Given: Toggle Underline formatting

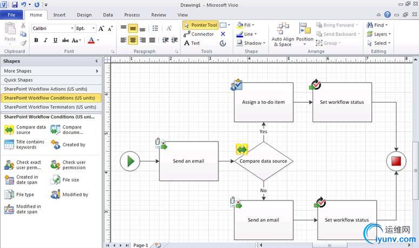Looking at the screenshot, I should [55, 41].
